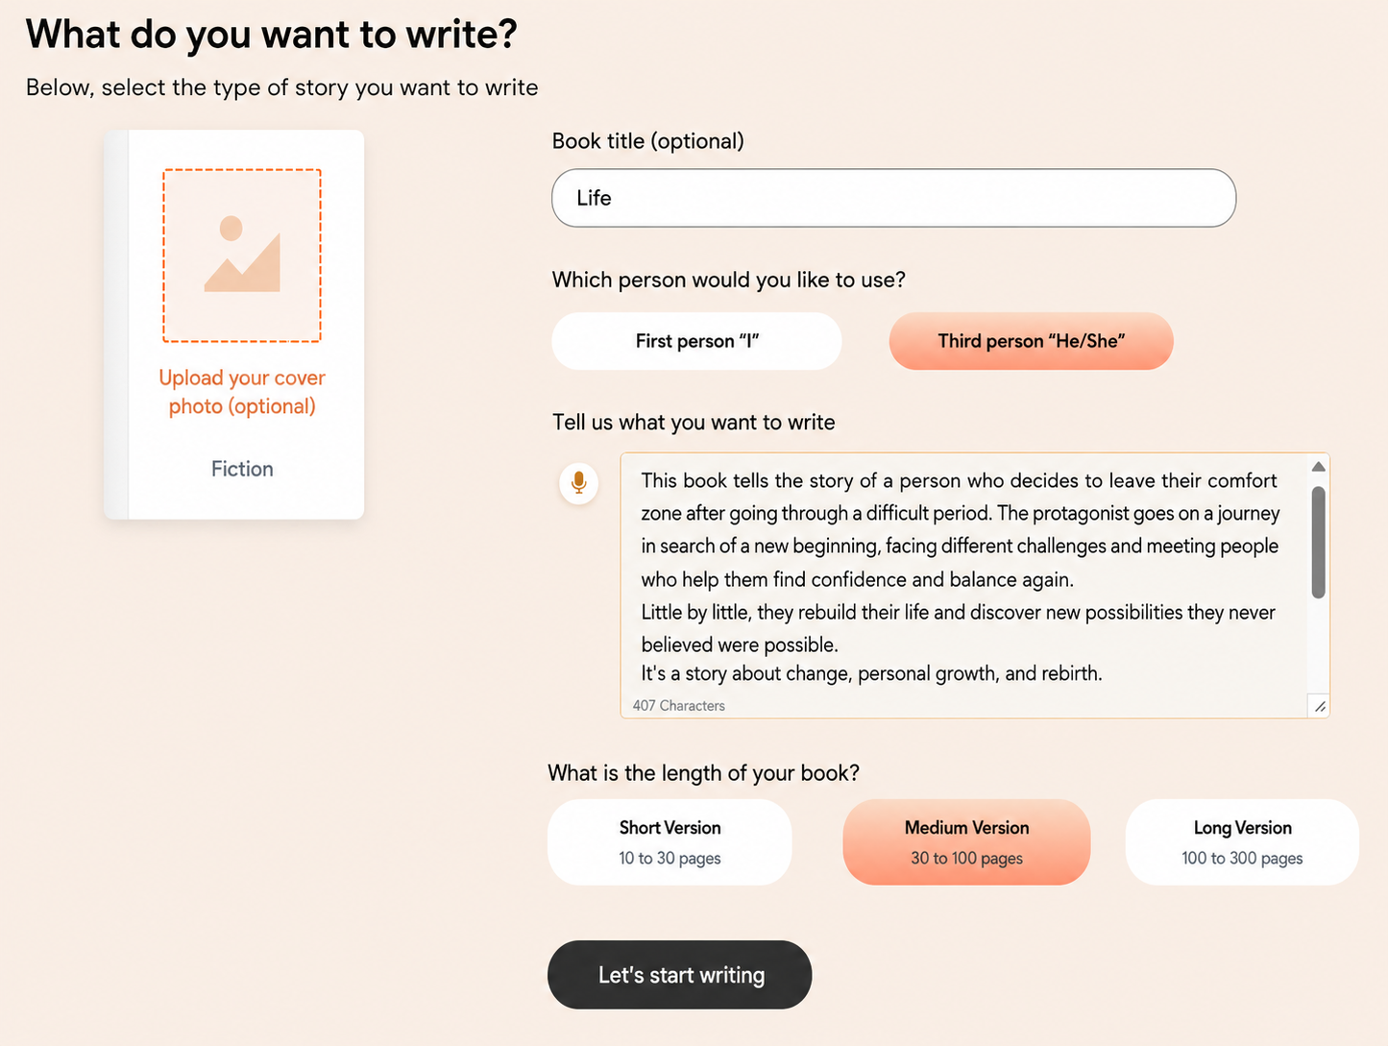Click the dashed cover upload box
The image size is (1388, 1046).
[242, 255]
